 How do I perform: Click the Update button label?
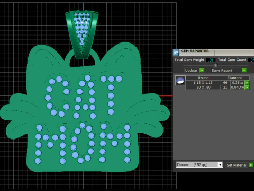coord(191,70)
